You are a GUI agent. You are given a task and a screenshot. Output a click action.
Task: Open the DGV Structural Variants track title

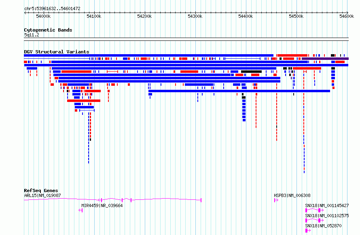[x=57, y=52]
